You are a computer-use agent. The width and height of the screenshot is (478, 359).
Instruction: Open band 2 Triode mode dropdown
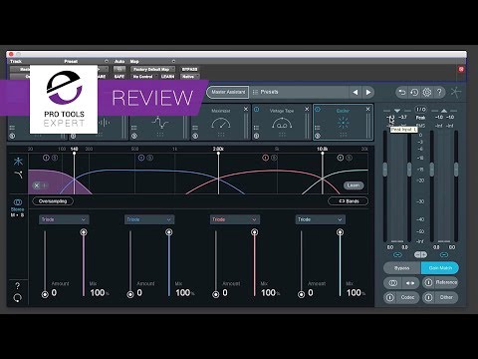[x=149, y=219]
